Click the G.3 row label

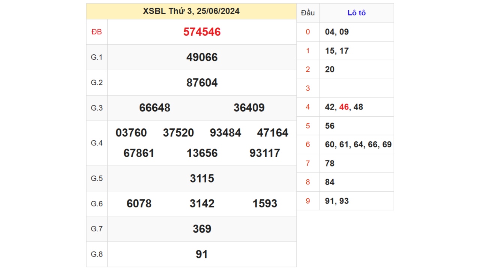click(97, 108)
